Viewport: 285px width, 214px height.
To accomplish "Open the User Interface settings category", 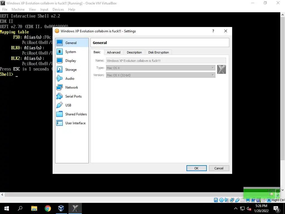I will pos(72,123).
